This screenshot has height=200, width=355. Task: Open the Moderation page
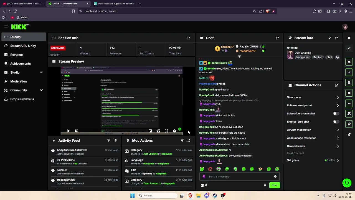click(23, 81)
